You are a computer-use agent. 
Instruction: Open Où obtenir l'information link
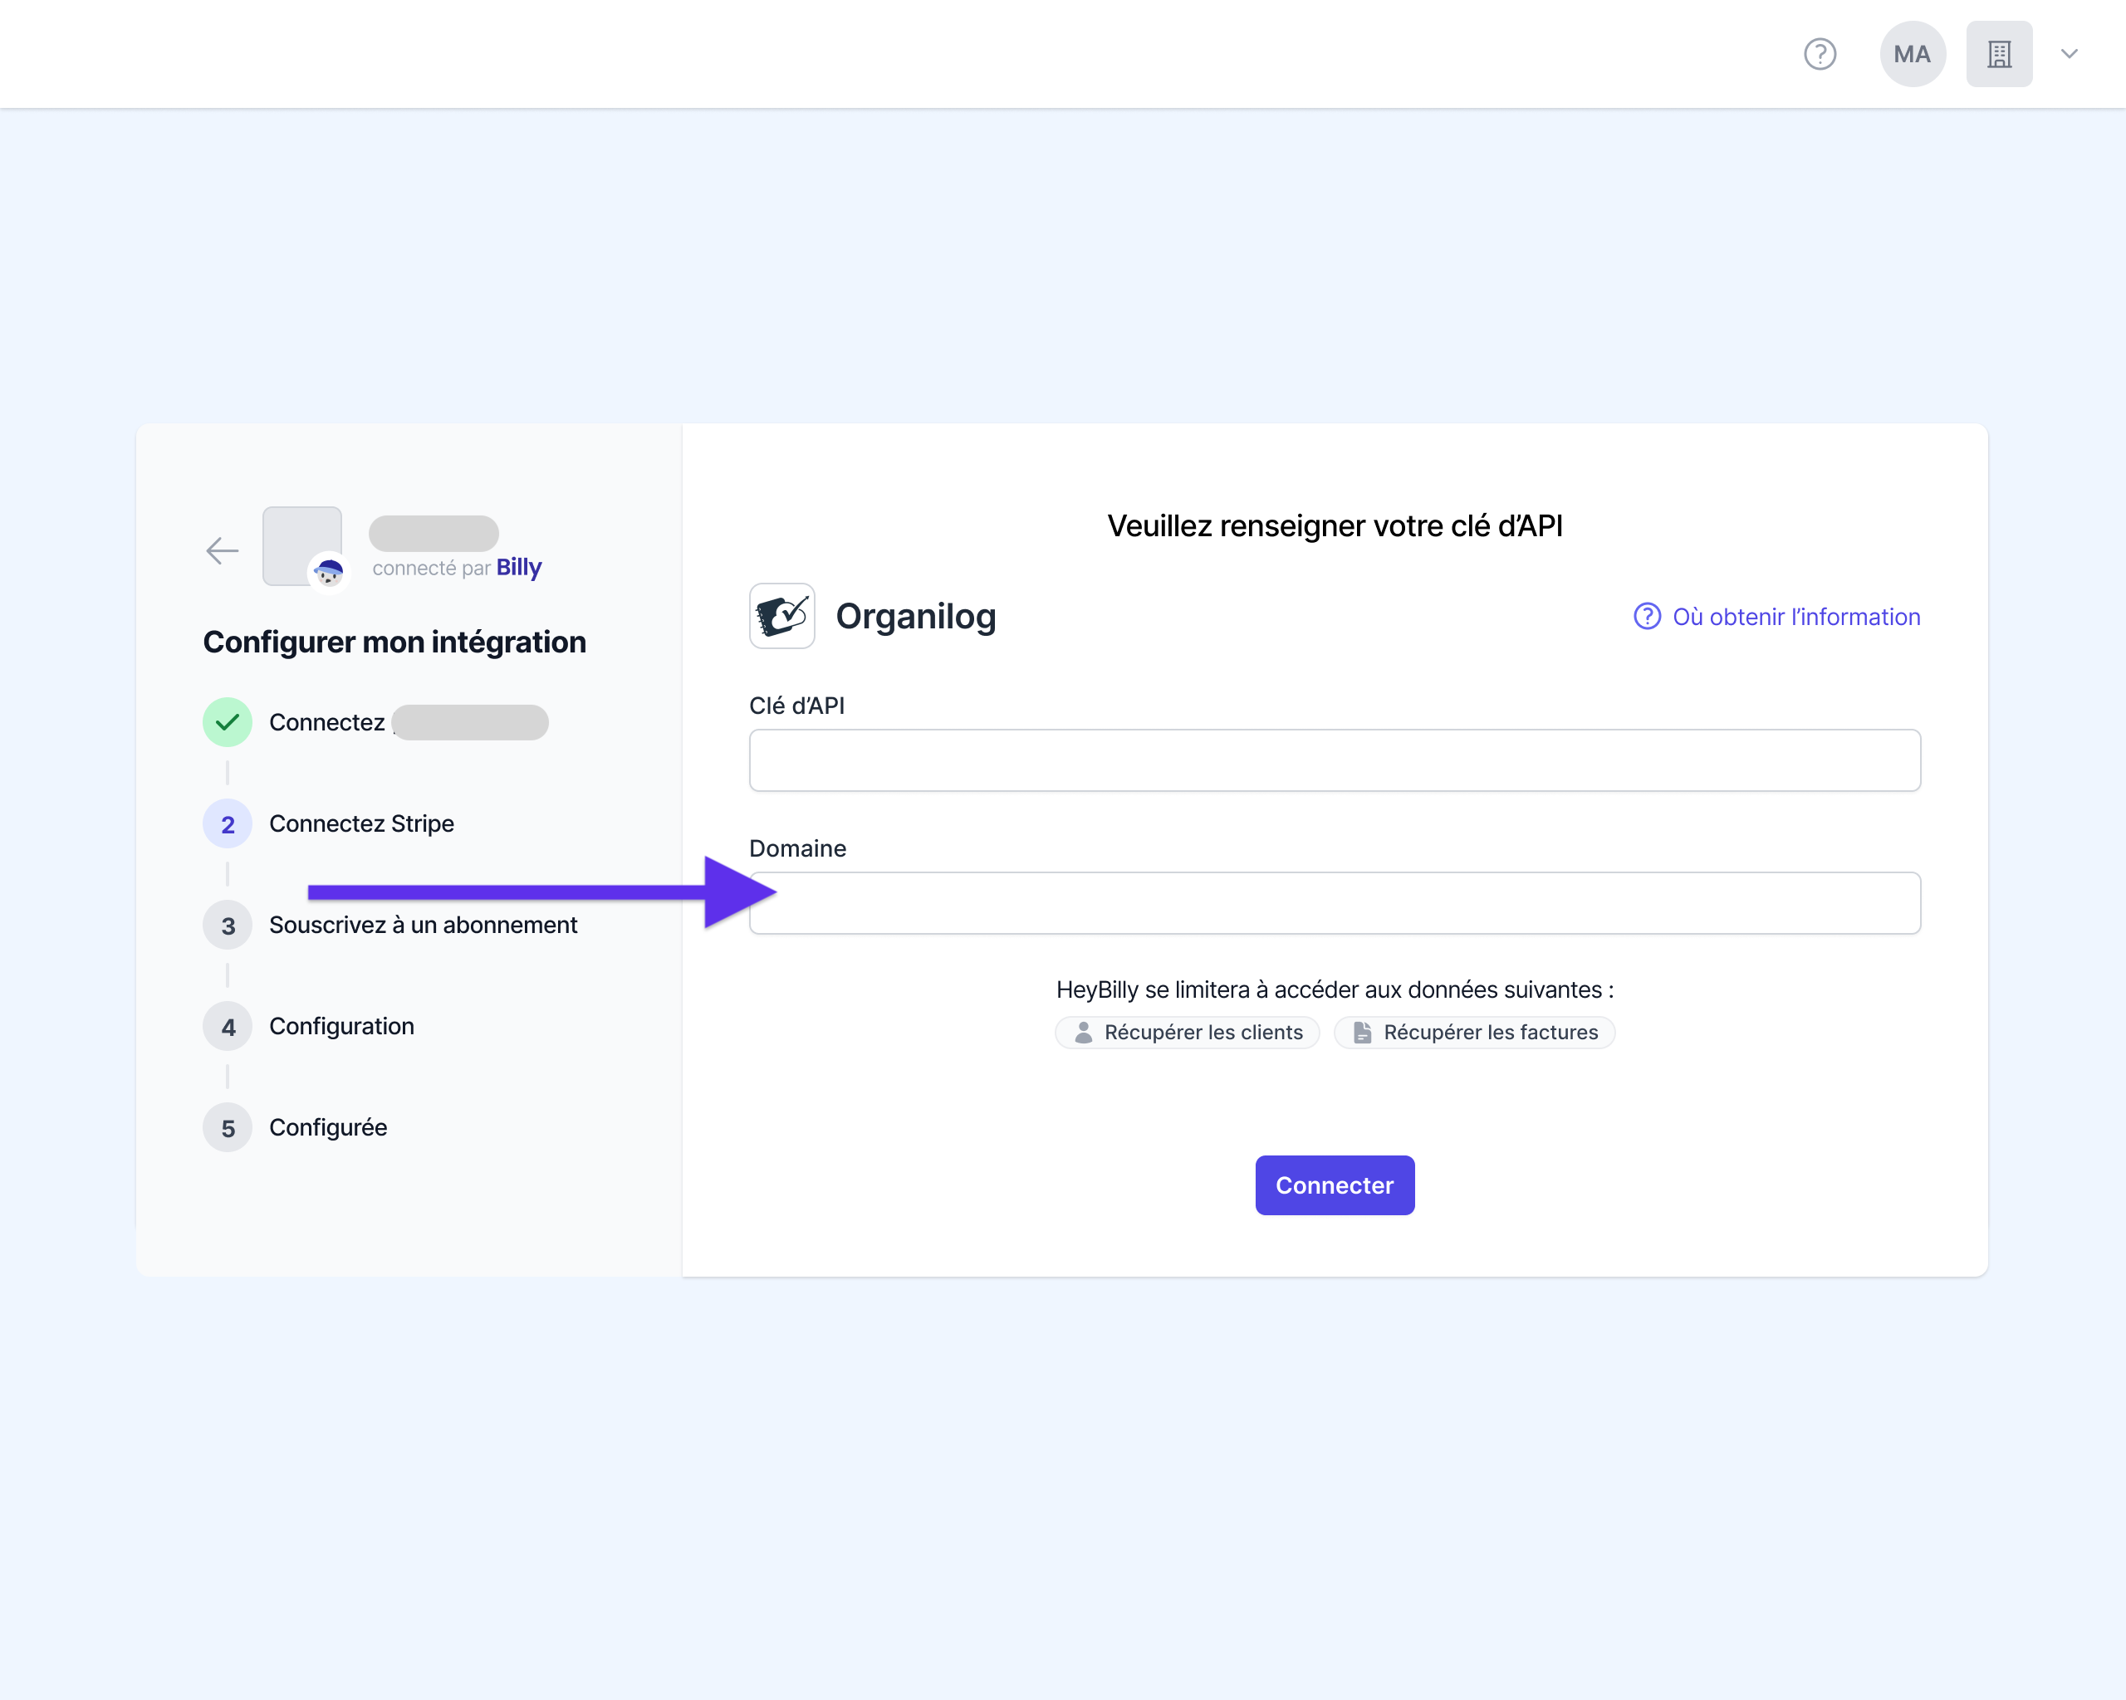tap(1777, 617)
